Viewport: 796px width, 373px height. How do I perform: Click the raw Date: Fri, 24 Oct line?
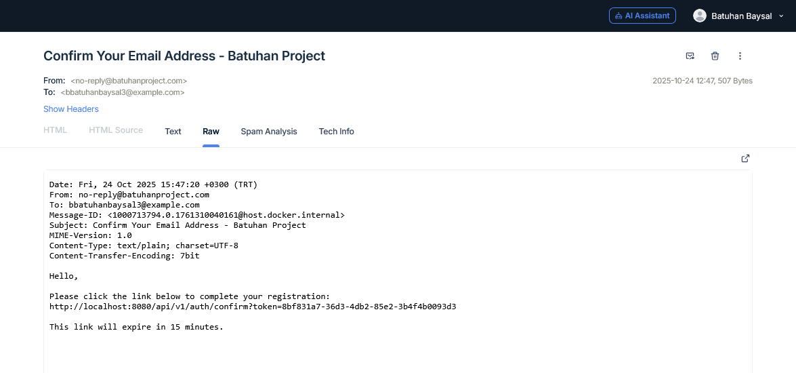(153, 184)
